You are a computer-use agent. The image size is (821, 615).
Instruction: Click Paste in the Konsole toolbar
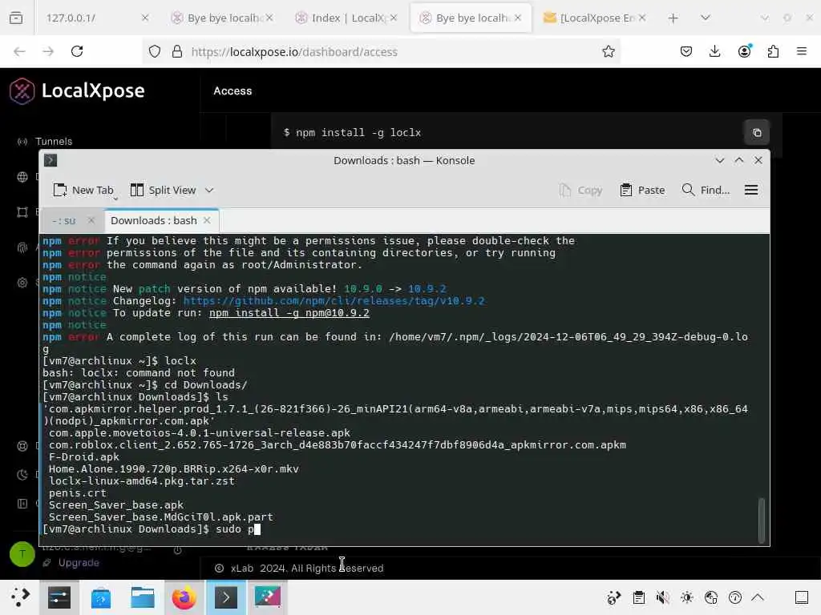(642, 191)
